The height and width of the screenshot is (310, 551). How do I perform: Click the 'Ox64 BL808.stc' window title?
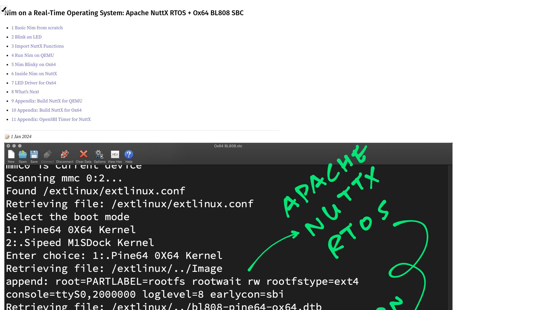pos(228,146)
